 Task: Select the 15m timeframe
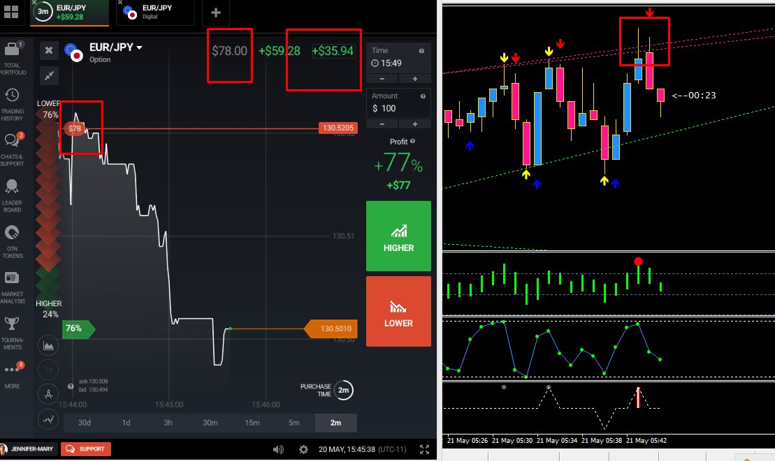pos(252,423)
